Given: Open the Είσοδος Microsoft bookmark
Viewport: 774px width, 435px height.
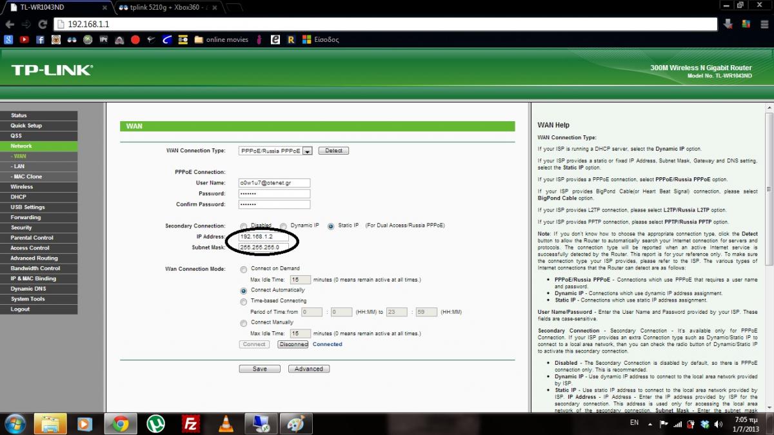Looking at the screenshot, I should tap(321, 39).
